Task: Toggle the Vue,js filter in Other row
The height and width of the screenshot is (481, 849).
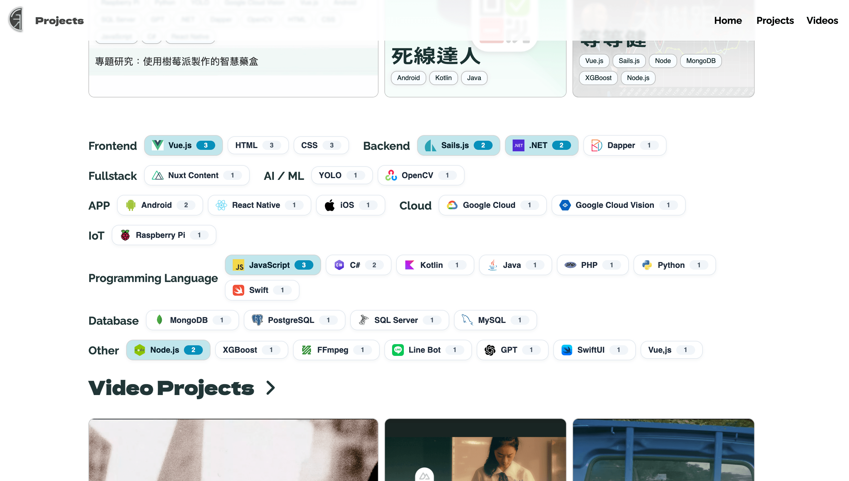Action: (672, 350)
